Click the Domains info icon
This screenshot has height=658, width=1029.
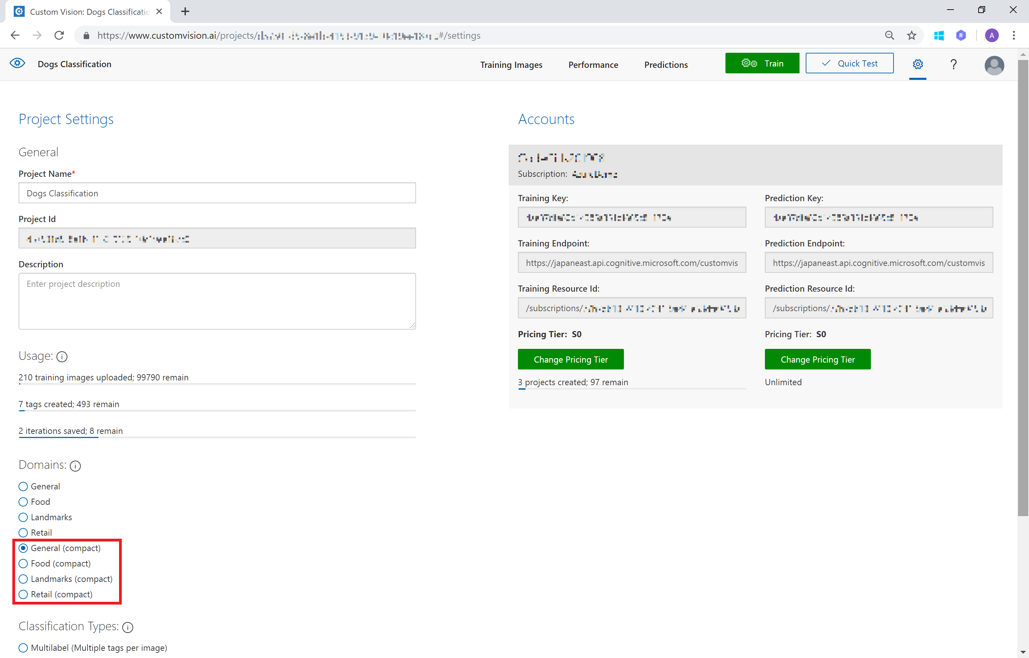tap(75, 466)
